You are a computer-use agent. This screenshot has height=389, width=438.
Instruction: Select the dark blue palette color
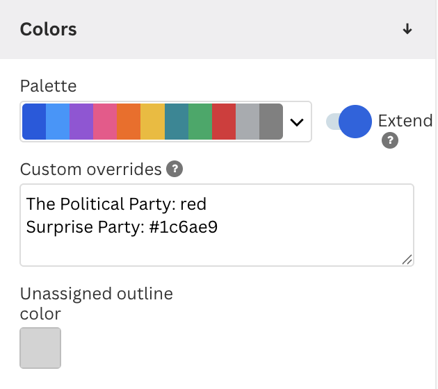[34, 122]
